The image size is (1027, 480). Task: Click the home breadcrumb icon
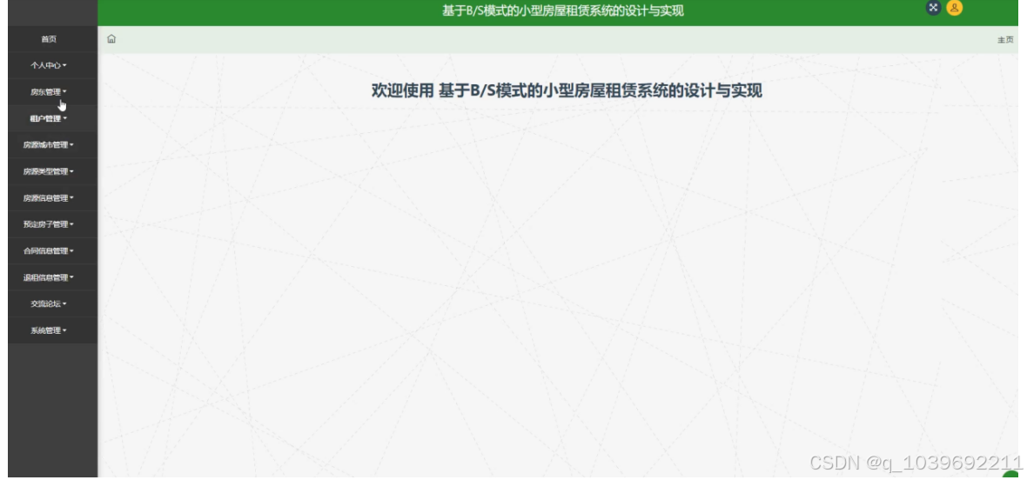[111, 38]
